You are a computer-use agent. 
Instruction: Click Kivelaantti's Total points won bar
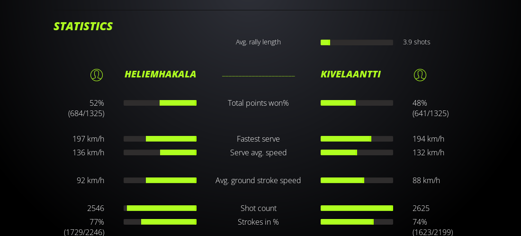[x=357, y=103]
